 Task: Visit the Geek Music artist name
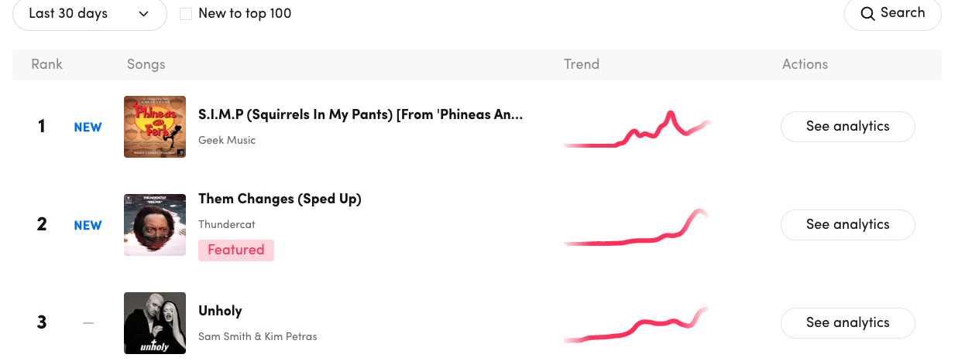tap(227, 140)
